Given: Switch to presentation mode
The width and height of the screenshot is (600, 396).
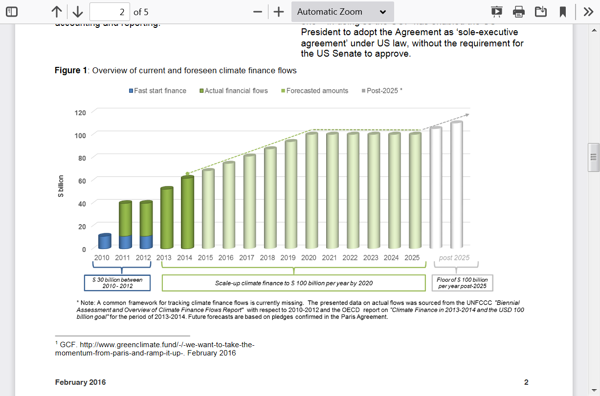Looking at the screenshot, I should pyautogui.click(x=497, y=12).
